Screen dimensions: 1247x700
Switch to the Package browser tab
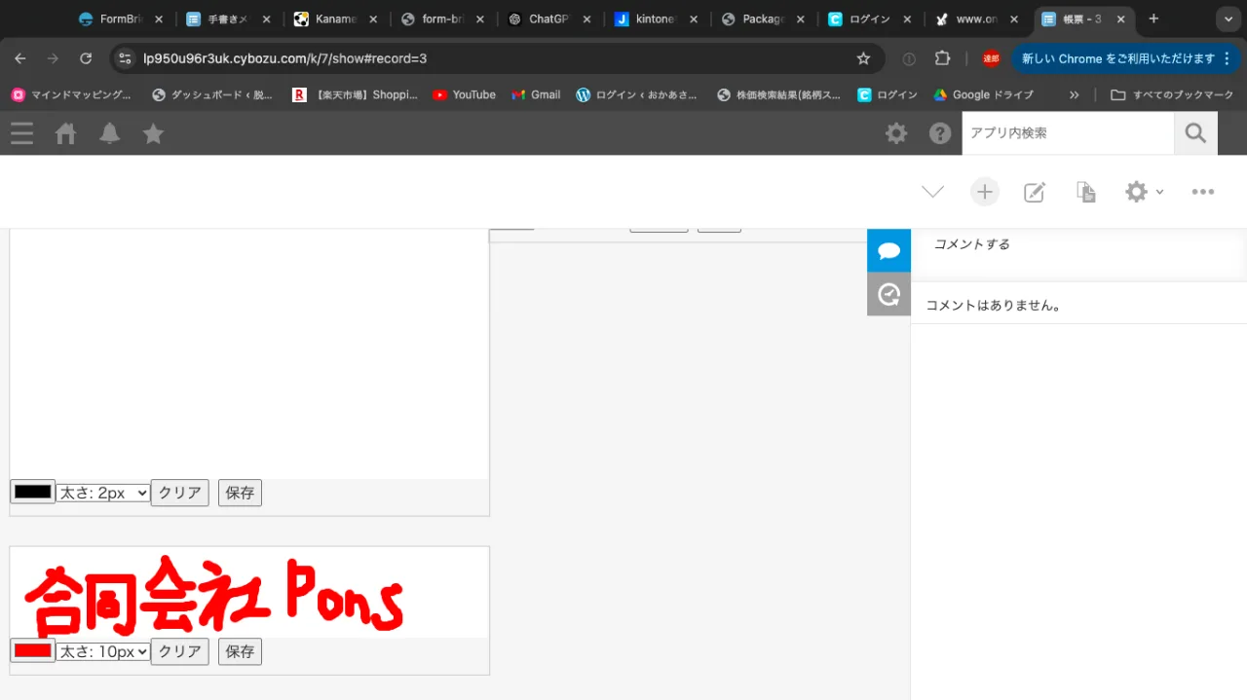pyautogui.click(x=762, y=19)
